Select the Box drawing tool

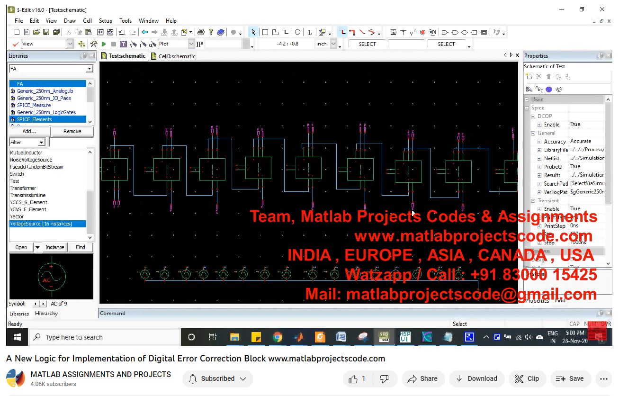coord(265,32)
